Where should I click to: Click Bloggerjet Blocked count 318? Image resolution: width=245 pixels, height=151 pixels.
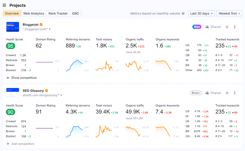23,70
